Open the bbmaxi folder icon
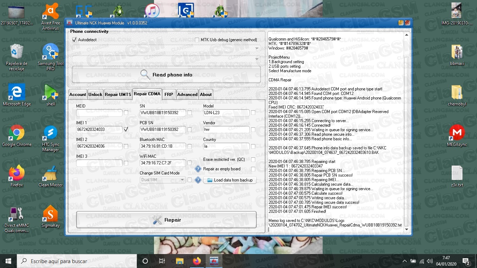This screenshot has height=268, width=477. (x=457, y=54)
